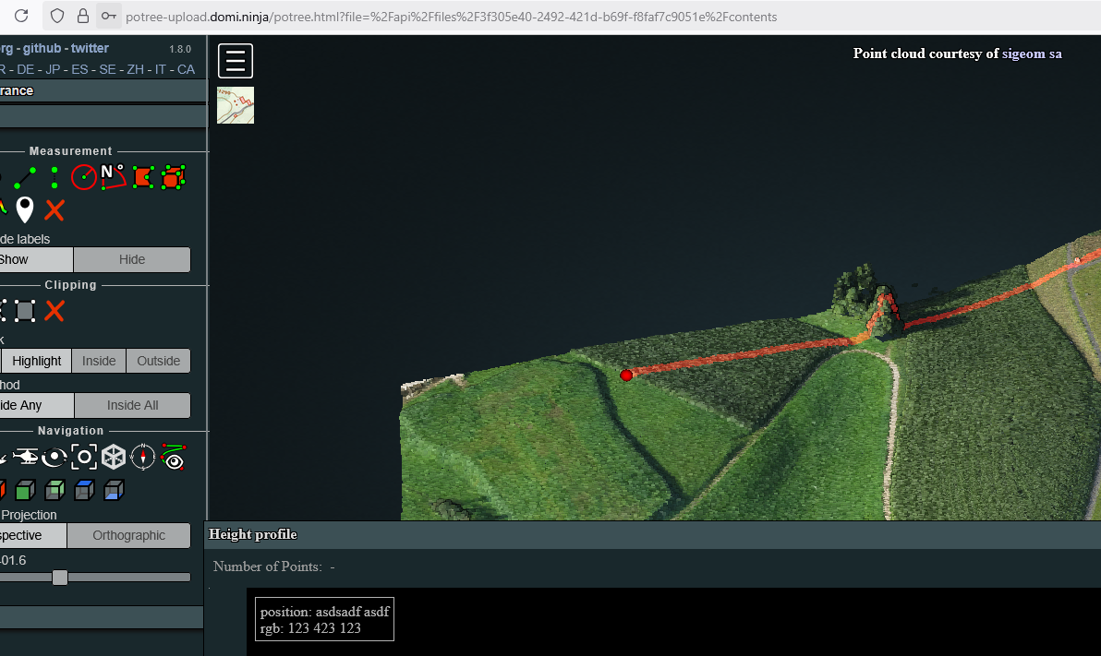The width and height of the screenshot is (1101, 656).
Task: Pick the circle measurement tool
Action: (x=84, y=177)
